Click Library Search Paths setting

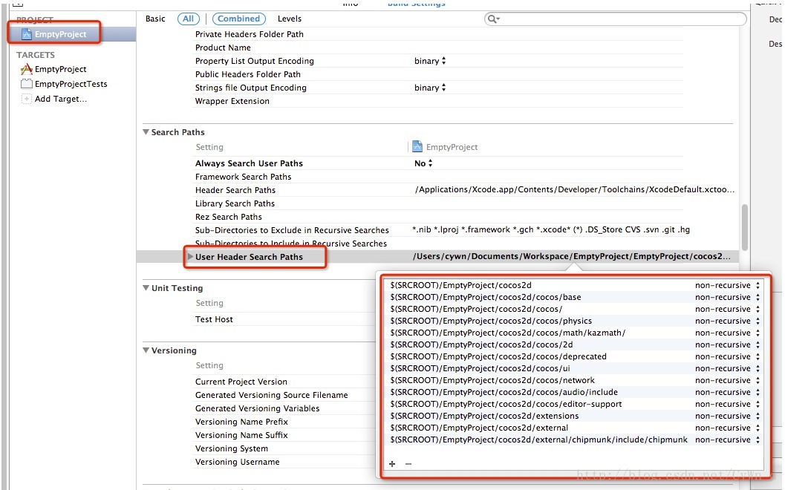(x=235, y=203)
